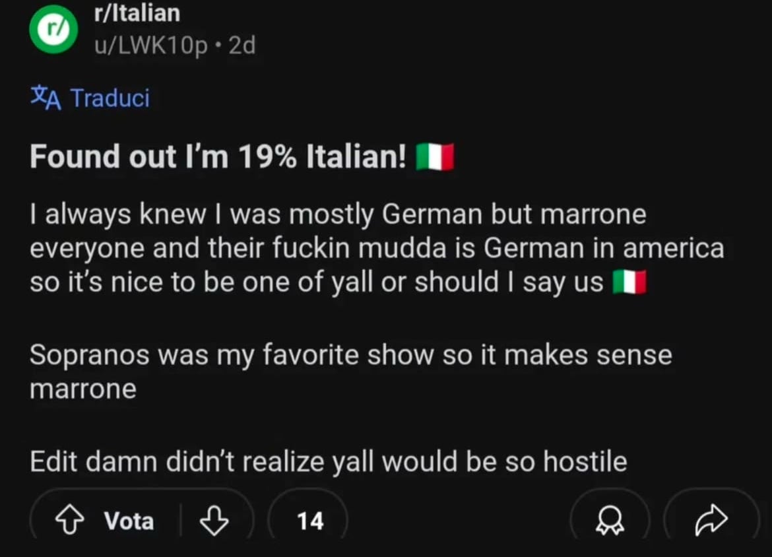Give an award using the ribbon icon
Screen dimensions: 772x557
click(x=610, y=521)
